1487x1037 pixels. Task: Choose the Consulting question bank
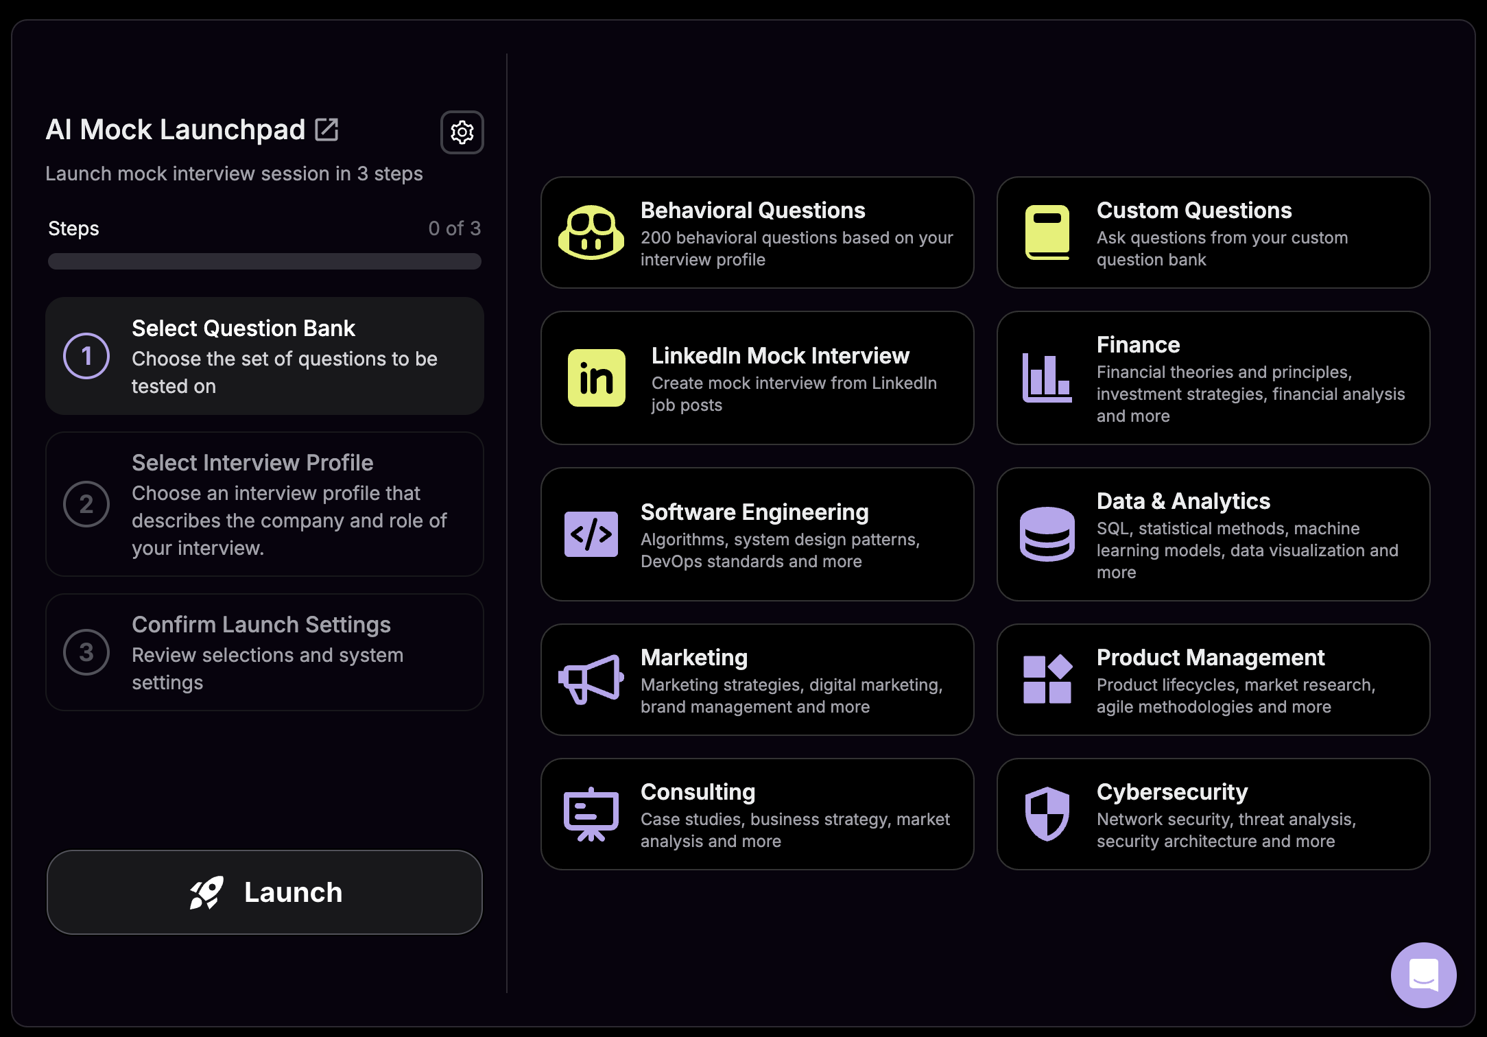[757, 814]
